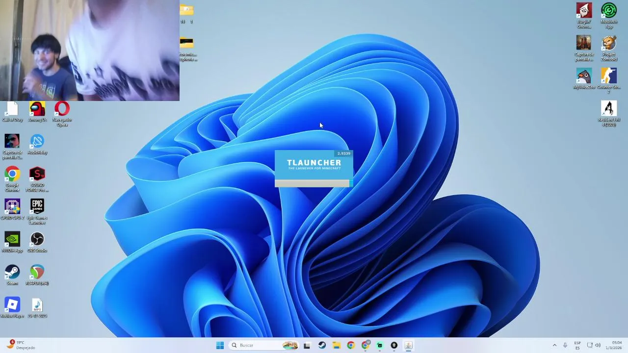Open the Burglin' Gnomes desktop shortcut
This screenshot has height=353, width=628.
coord(584,16)
